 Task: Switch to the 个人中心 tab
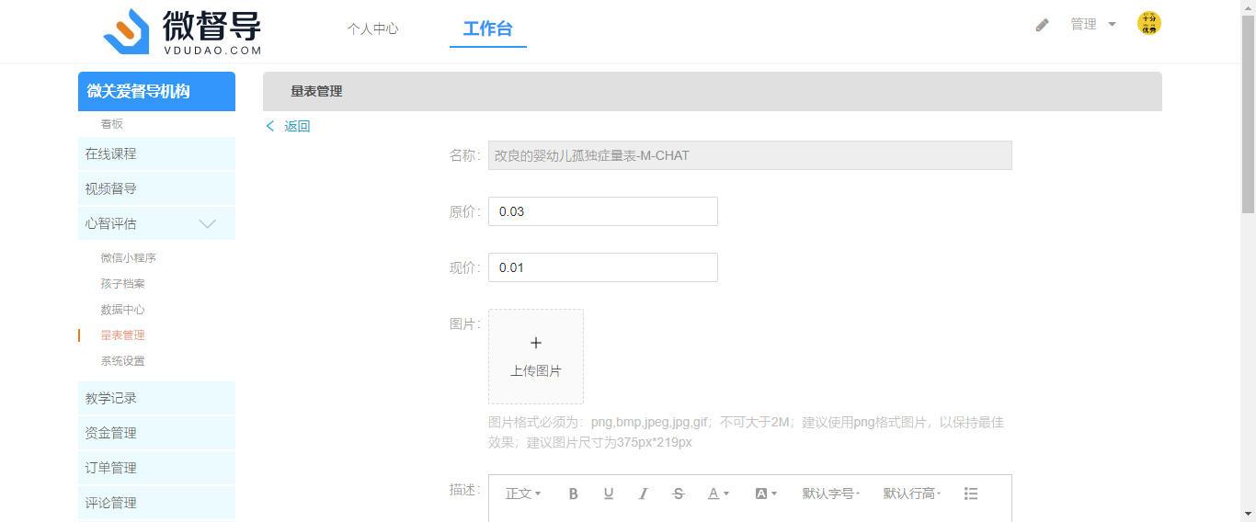click(x=372, y=28)
